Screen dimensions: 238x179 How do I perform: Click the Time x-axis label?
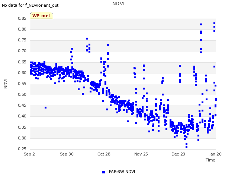point(210,160)
